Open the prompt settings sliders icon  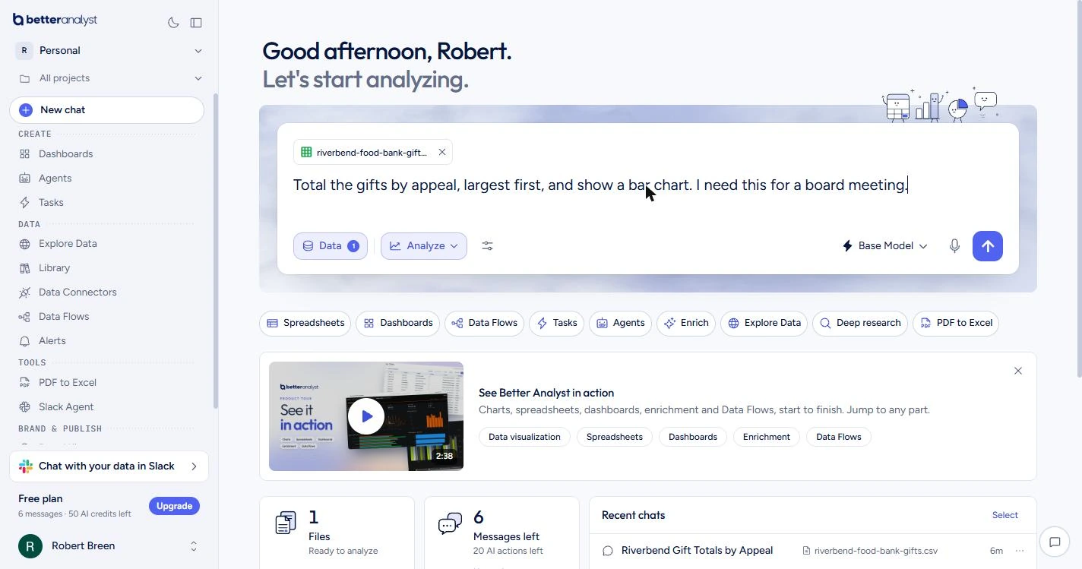(488, 246)
